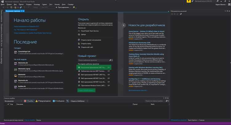Click the Открыть папку folder icon
Image resolution: width=231 pixels, height=125 pixels.
click(79, 43)
